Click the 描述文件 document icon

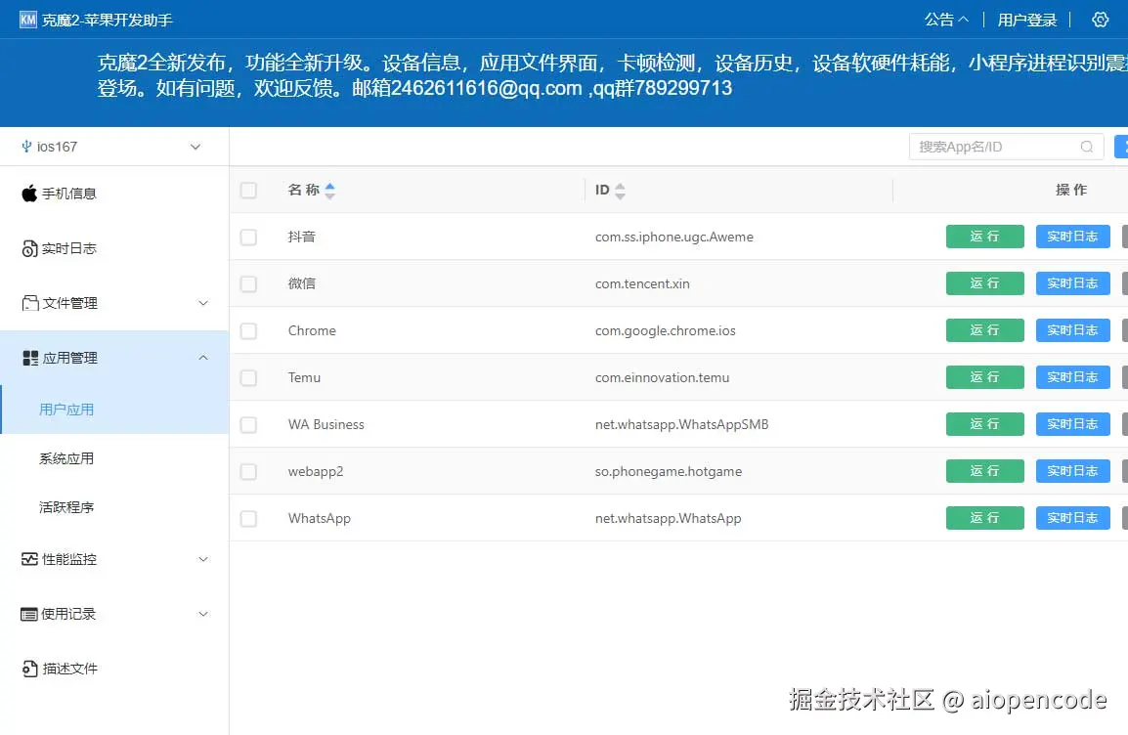click(29, 669)
